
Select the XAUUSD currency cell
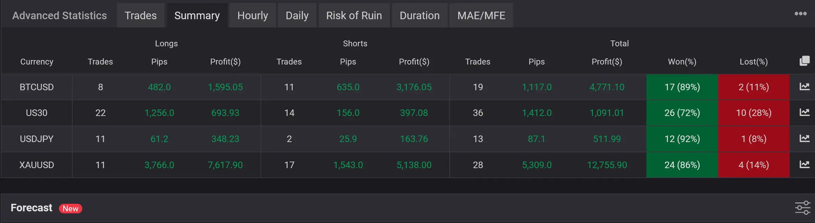point(37,165)
